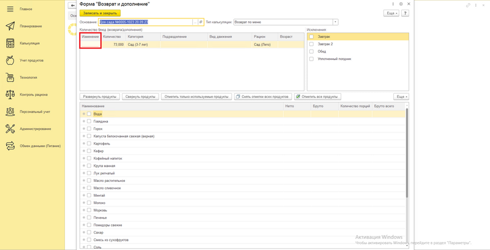The height and width of the screenshot is (250, 490).
Task: Expand the Картофель tree row
Action: (x=83, y=143)
